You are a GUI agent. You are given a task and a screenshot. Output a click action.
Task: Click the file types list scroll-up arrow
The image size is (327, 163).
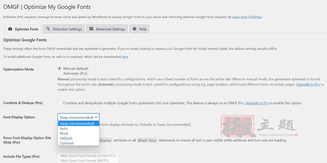coord(120,155)
